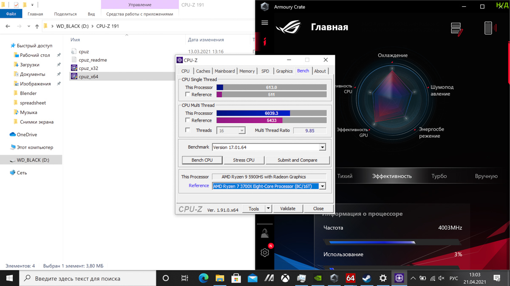Enable the Threads checkbox
Screen dimensions: 510x286
coord(187,131)
